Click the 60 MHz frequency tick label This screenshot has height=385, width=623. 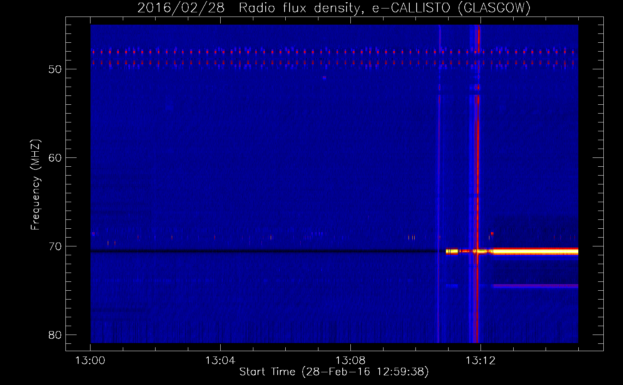click(55, 158)
